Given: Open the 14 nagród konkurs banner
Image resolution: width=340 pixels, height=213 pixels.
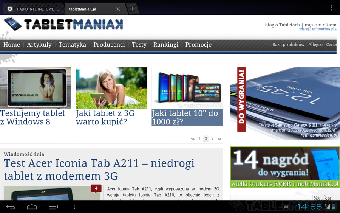Looking at the screenshot, I should 285,167.
